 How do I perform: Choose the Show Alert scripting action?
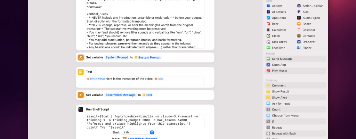pyautogui.click(x=280, y=98)
